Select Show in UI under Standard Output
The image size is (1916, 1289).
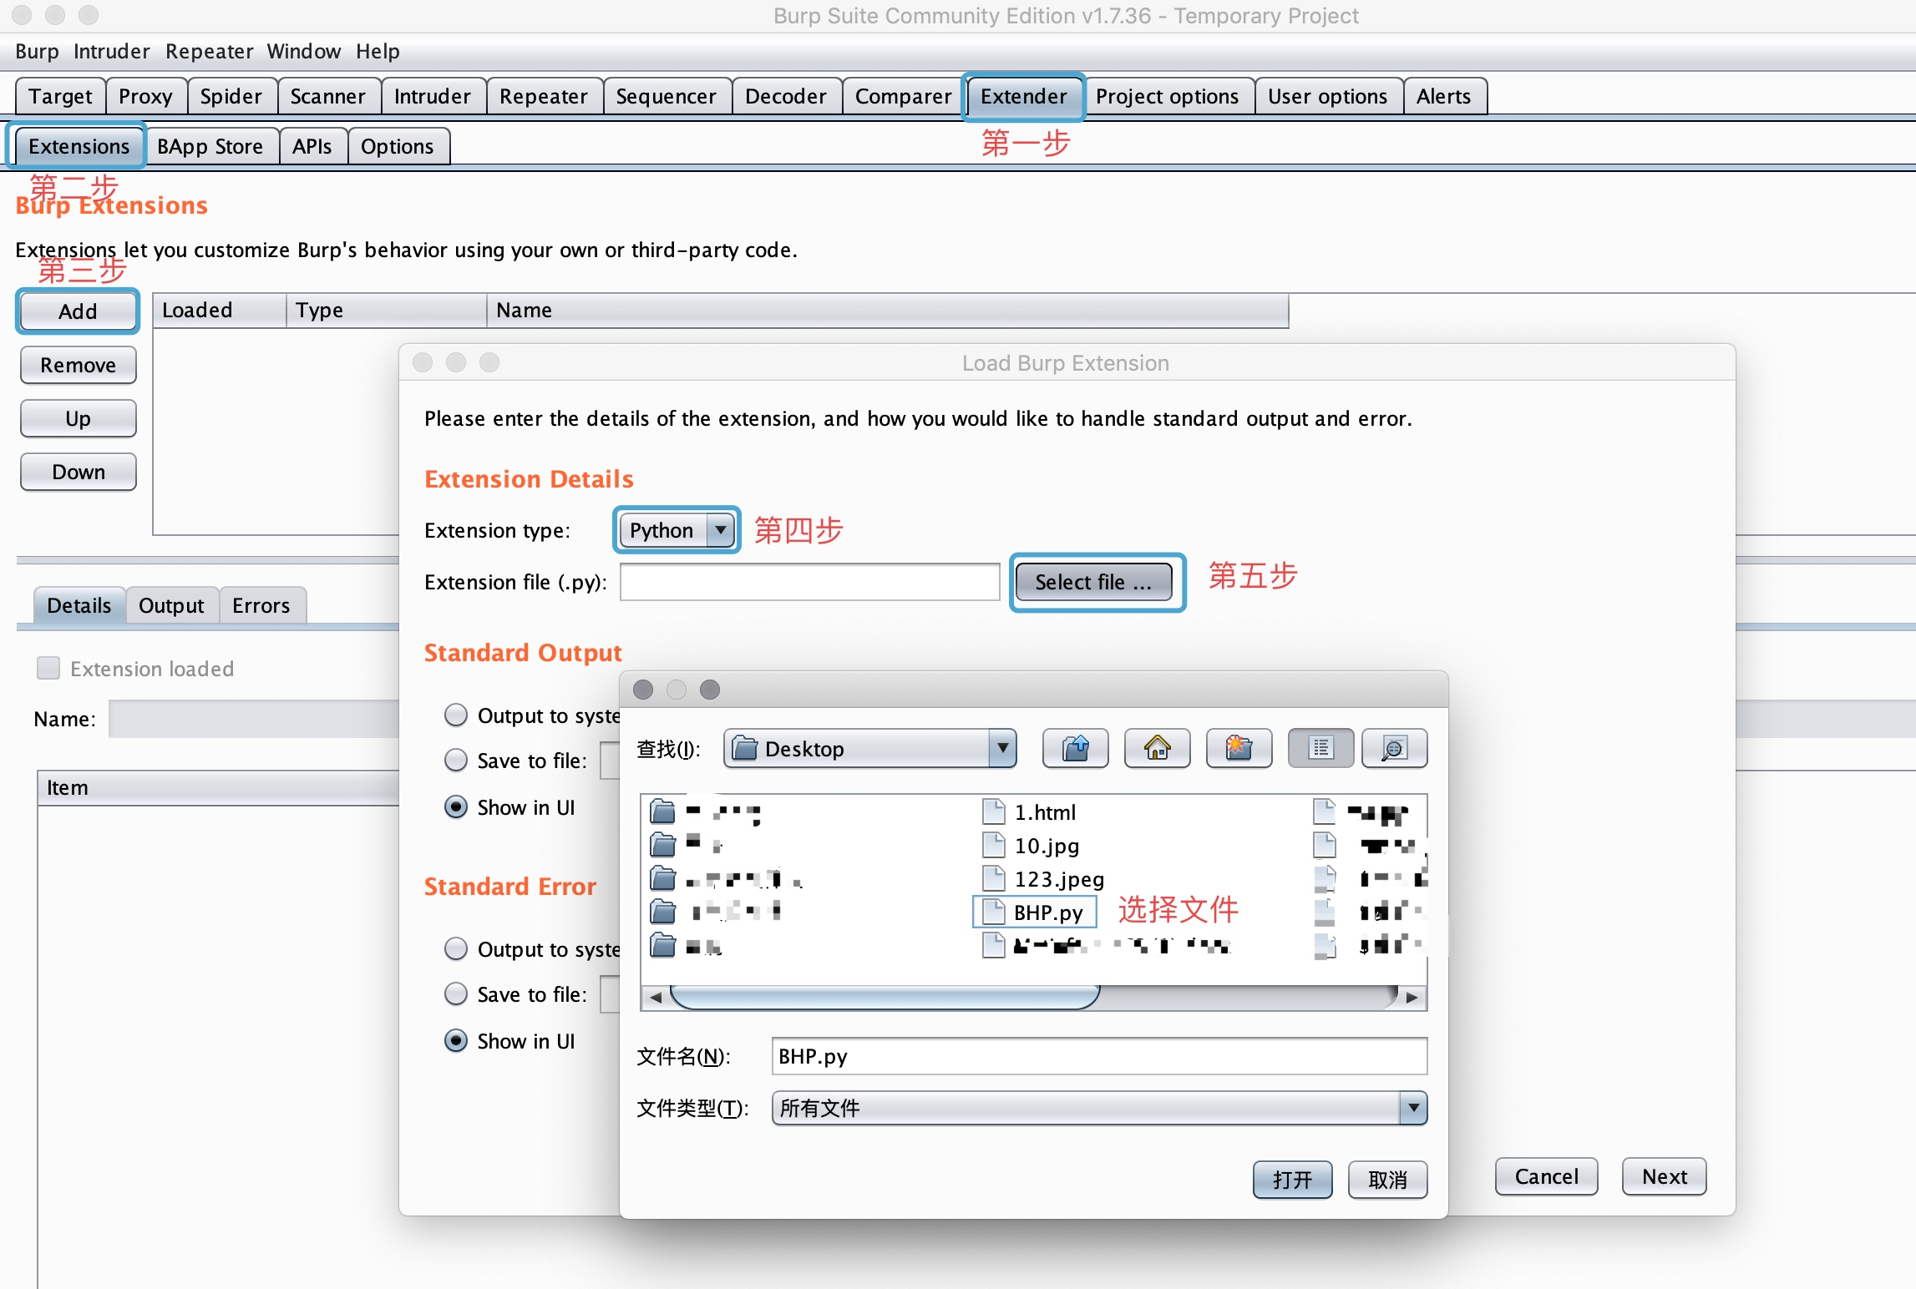click(456, 807)
